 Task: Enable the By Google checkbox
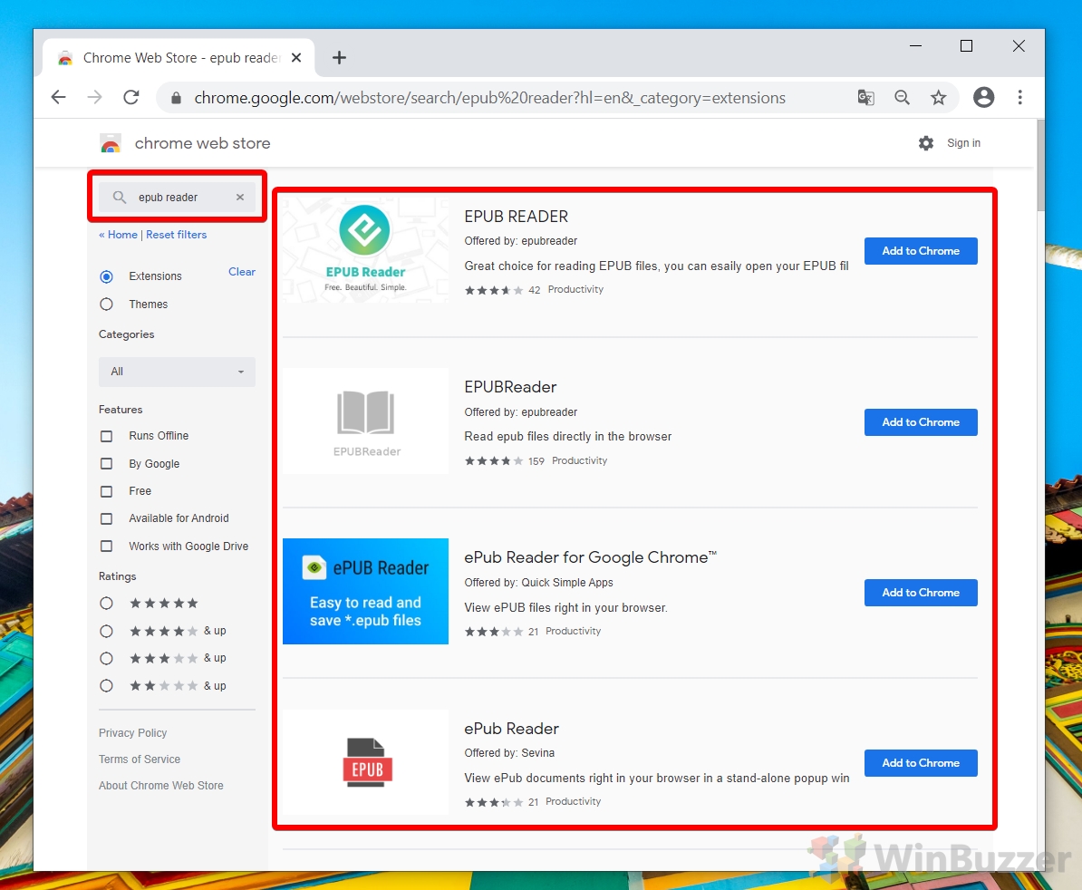106,464
